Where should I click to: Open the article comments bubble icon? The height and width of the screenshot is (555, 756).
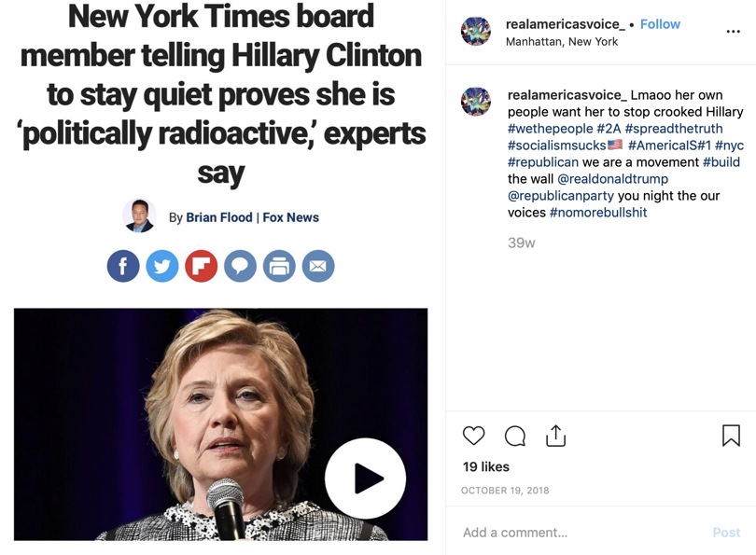[x=240, y=266]
